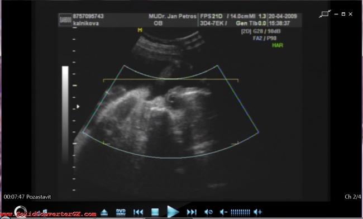Click the 00:07:47 Pozastavit status text
Image resolution: width=363 pixels, height=219 pixels.
pos(27,197)
